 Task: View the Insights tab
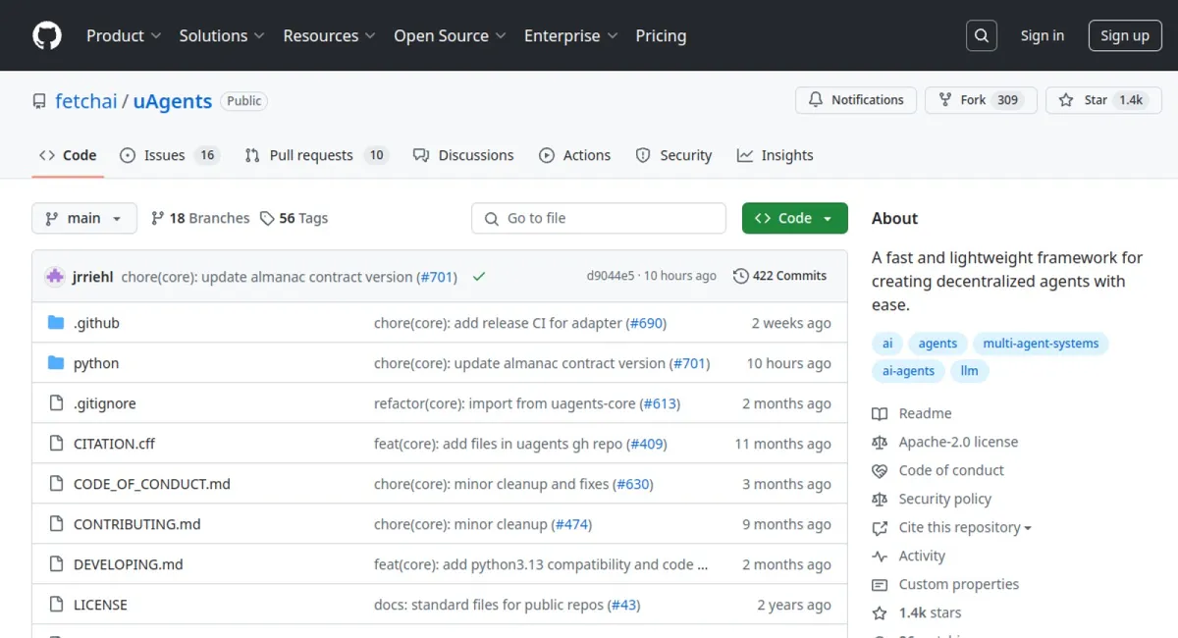[776, 155]
